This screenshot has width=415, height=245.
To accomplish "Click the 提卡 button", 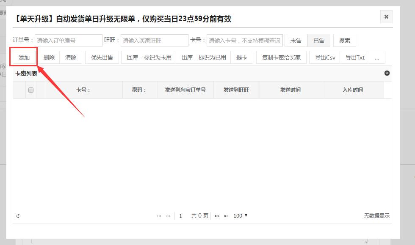I will point(242,57).
